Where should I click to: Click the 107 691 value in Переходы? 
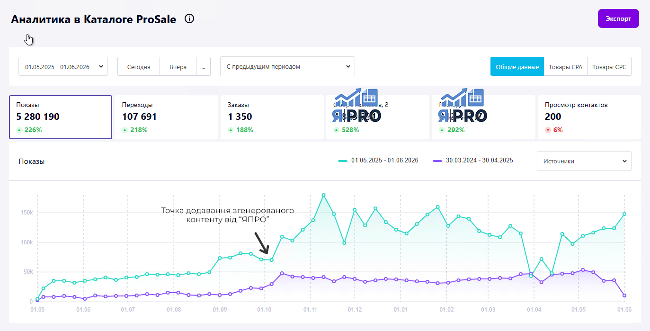[x=139, y=116]
